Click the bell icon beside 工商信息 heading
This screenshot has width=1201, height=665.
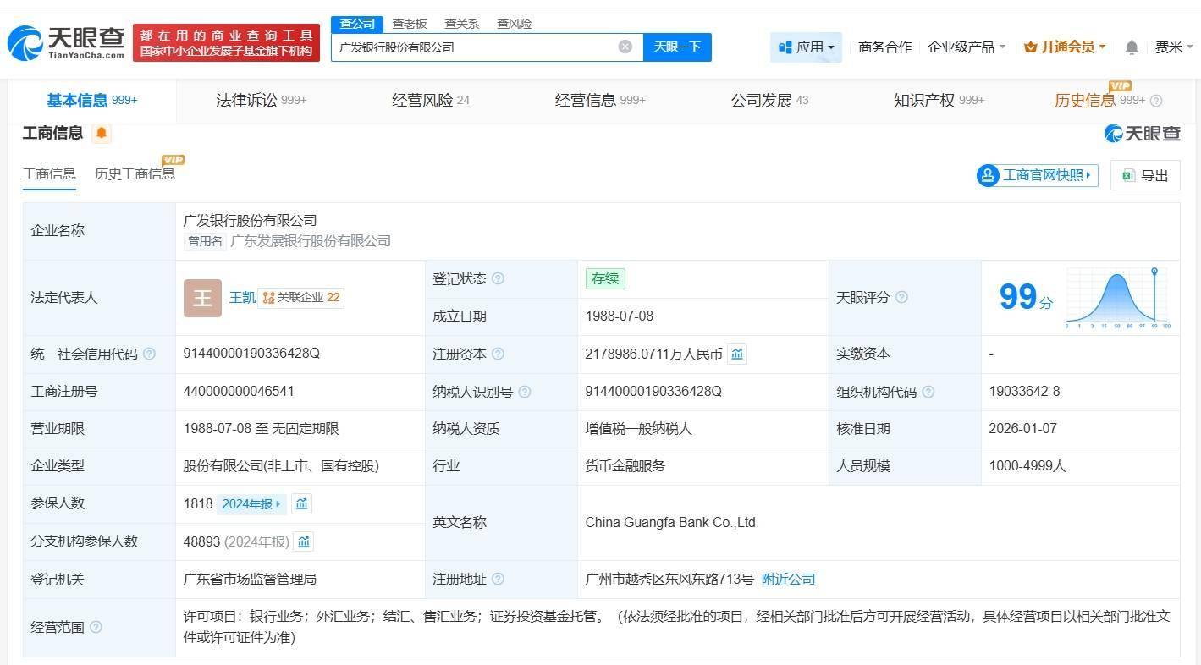pyautogui.click(x=102, y=133)
